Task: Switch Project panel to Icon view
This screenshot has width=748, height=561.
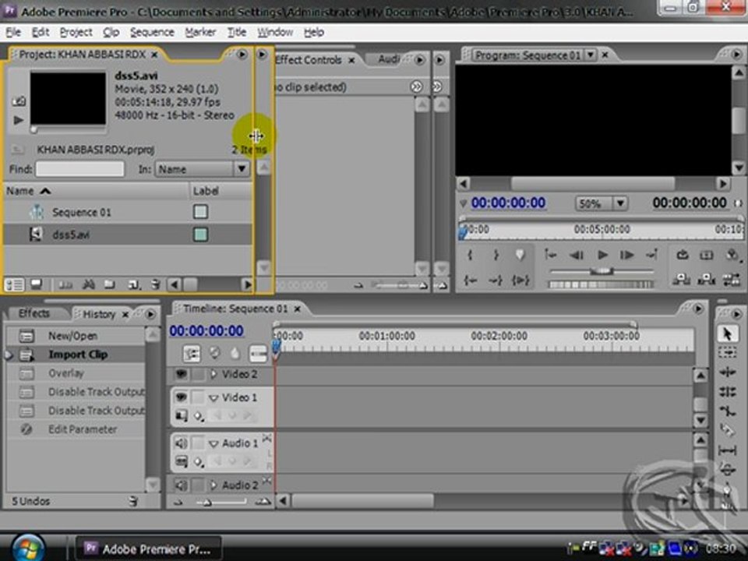Action: (x=37, y=285)
